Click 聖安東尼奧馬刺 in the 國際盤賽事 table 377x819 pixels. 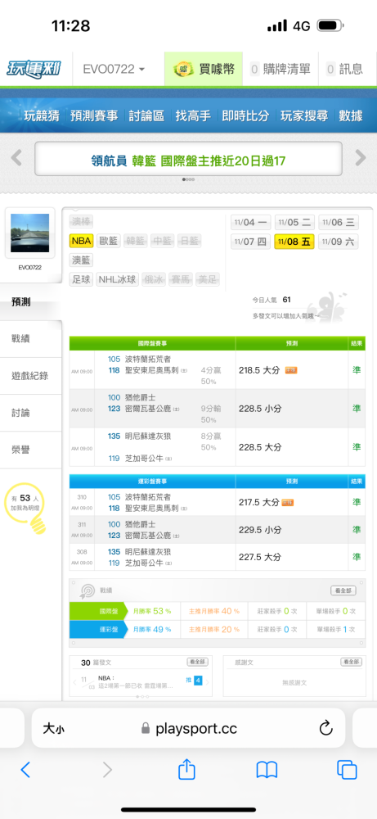click(152, 370)
